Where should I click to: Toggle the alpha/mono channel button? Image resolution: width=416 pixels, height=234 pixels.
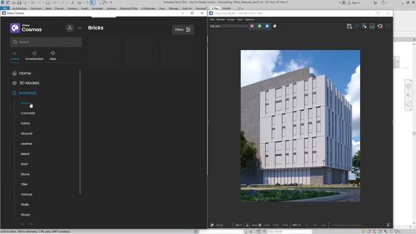coord(274,26)
